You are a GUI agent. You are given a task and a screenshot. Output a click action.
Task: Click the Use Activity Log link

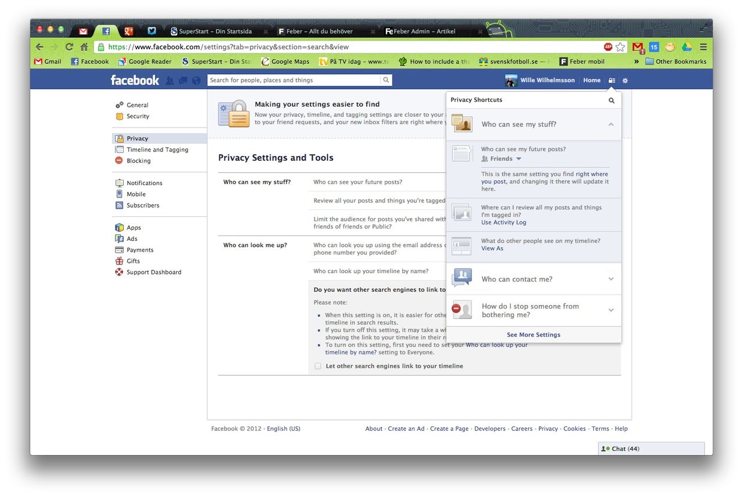(503, 223)
